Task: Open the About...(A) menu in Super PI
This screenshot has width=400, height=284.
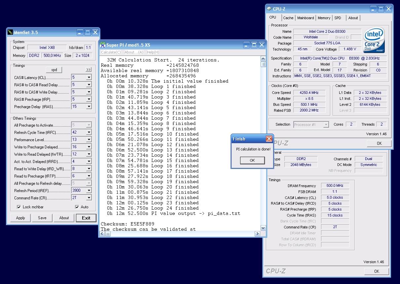Action: [x=134, y=52]
